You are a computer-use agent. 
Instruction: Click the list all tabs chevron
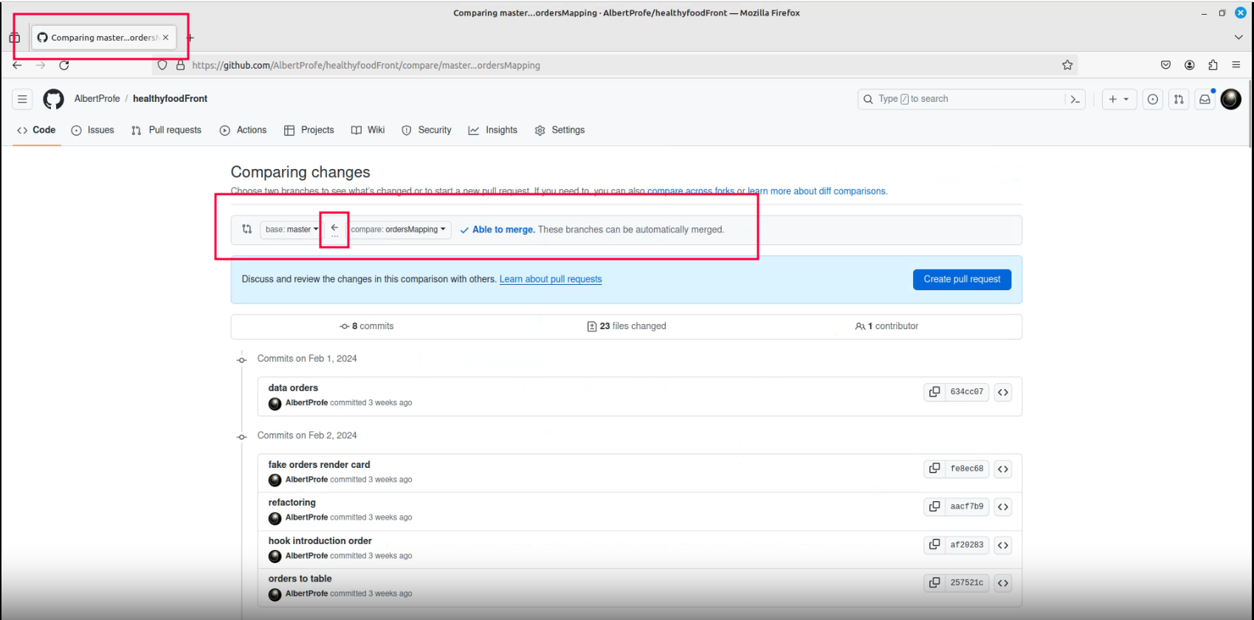[1239, 37]
